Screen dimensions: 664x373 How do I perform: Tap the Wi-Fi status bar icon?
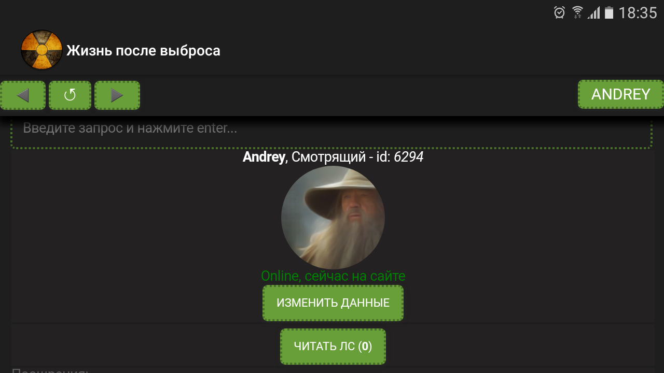click(x=577, y=12)
